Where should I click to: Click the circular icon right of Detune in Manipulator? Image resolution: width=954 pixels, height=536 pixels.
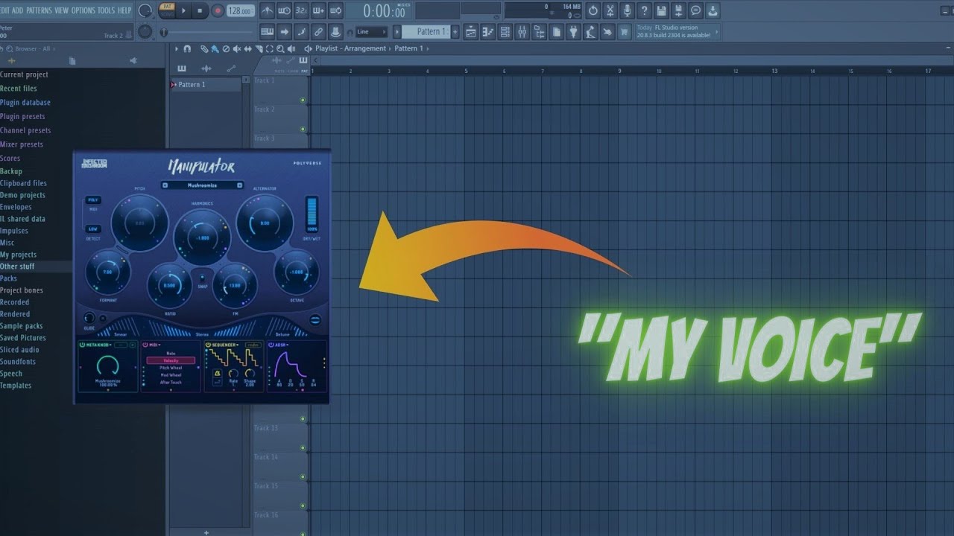pos(315,320)
